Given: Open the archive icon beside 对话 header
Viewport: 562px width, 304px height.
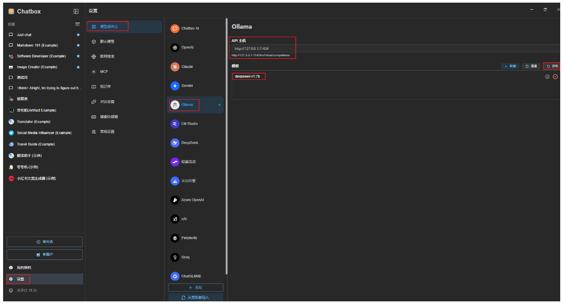Looking at the screenshot, I should pos(77,24).
